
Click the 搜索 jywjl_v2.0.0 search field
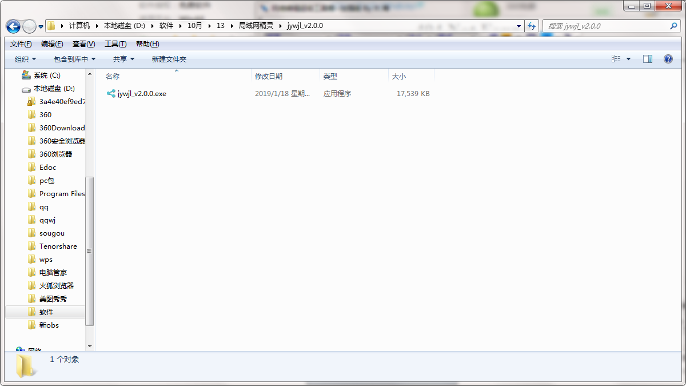click(606, 26)
